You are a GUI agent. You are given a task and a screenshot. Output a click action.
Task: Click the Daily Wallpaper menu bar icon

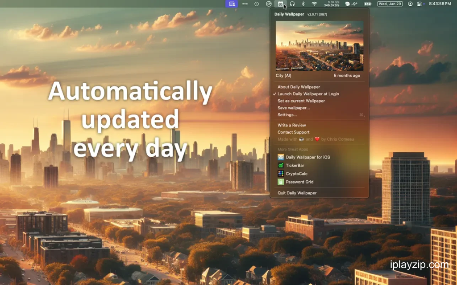[x=280, y=4]
